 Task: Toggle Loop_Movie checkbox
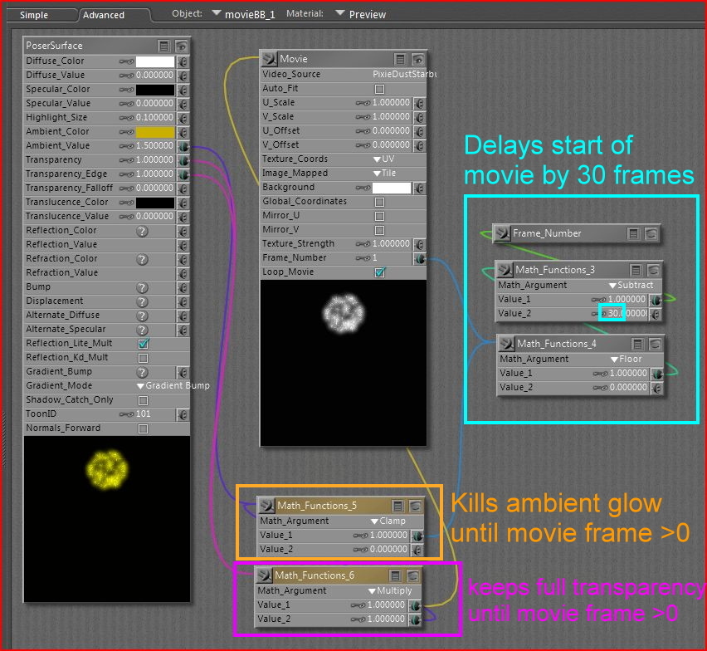(380, 272)
